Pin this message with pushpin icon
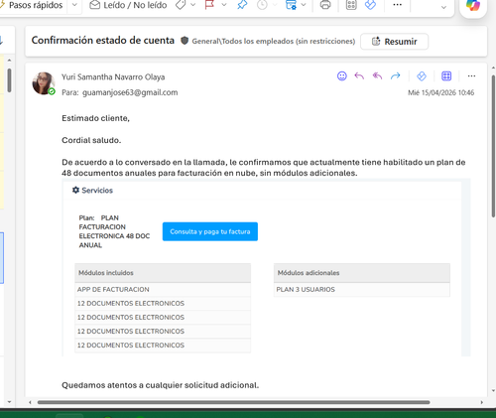 (242, 5)
